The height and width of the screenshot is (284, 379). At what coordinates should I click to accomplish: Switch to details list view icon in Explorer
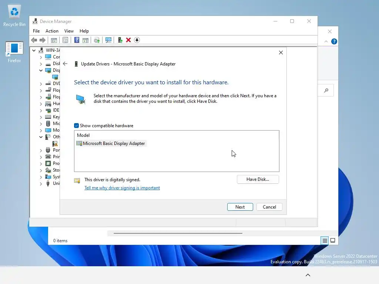click(x=325, y=240)
